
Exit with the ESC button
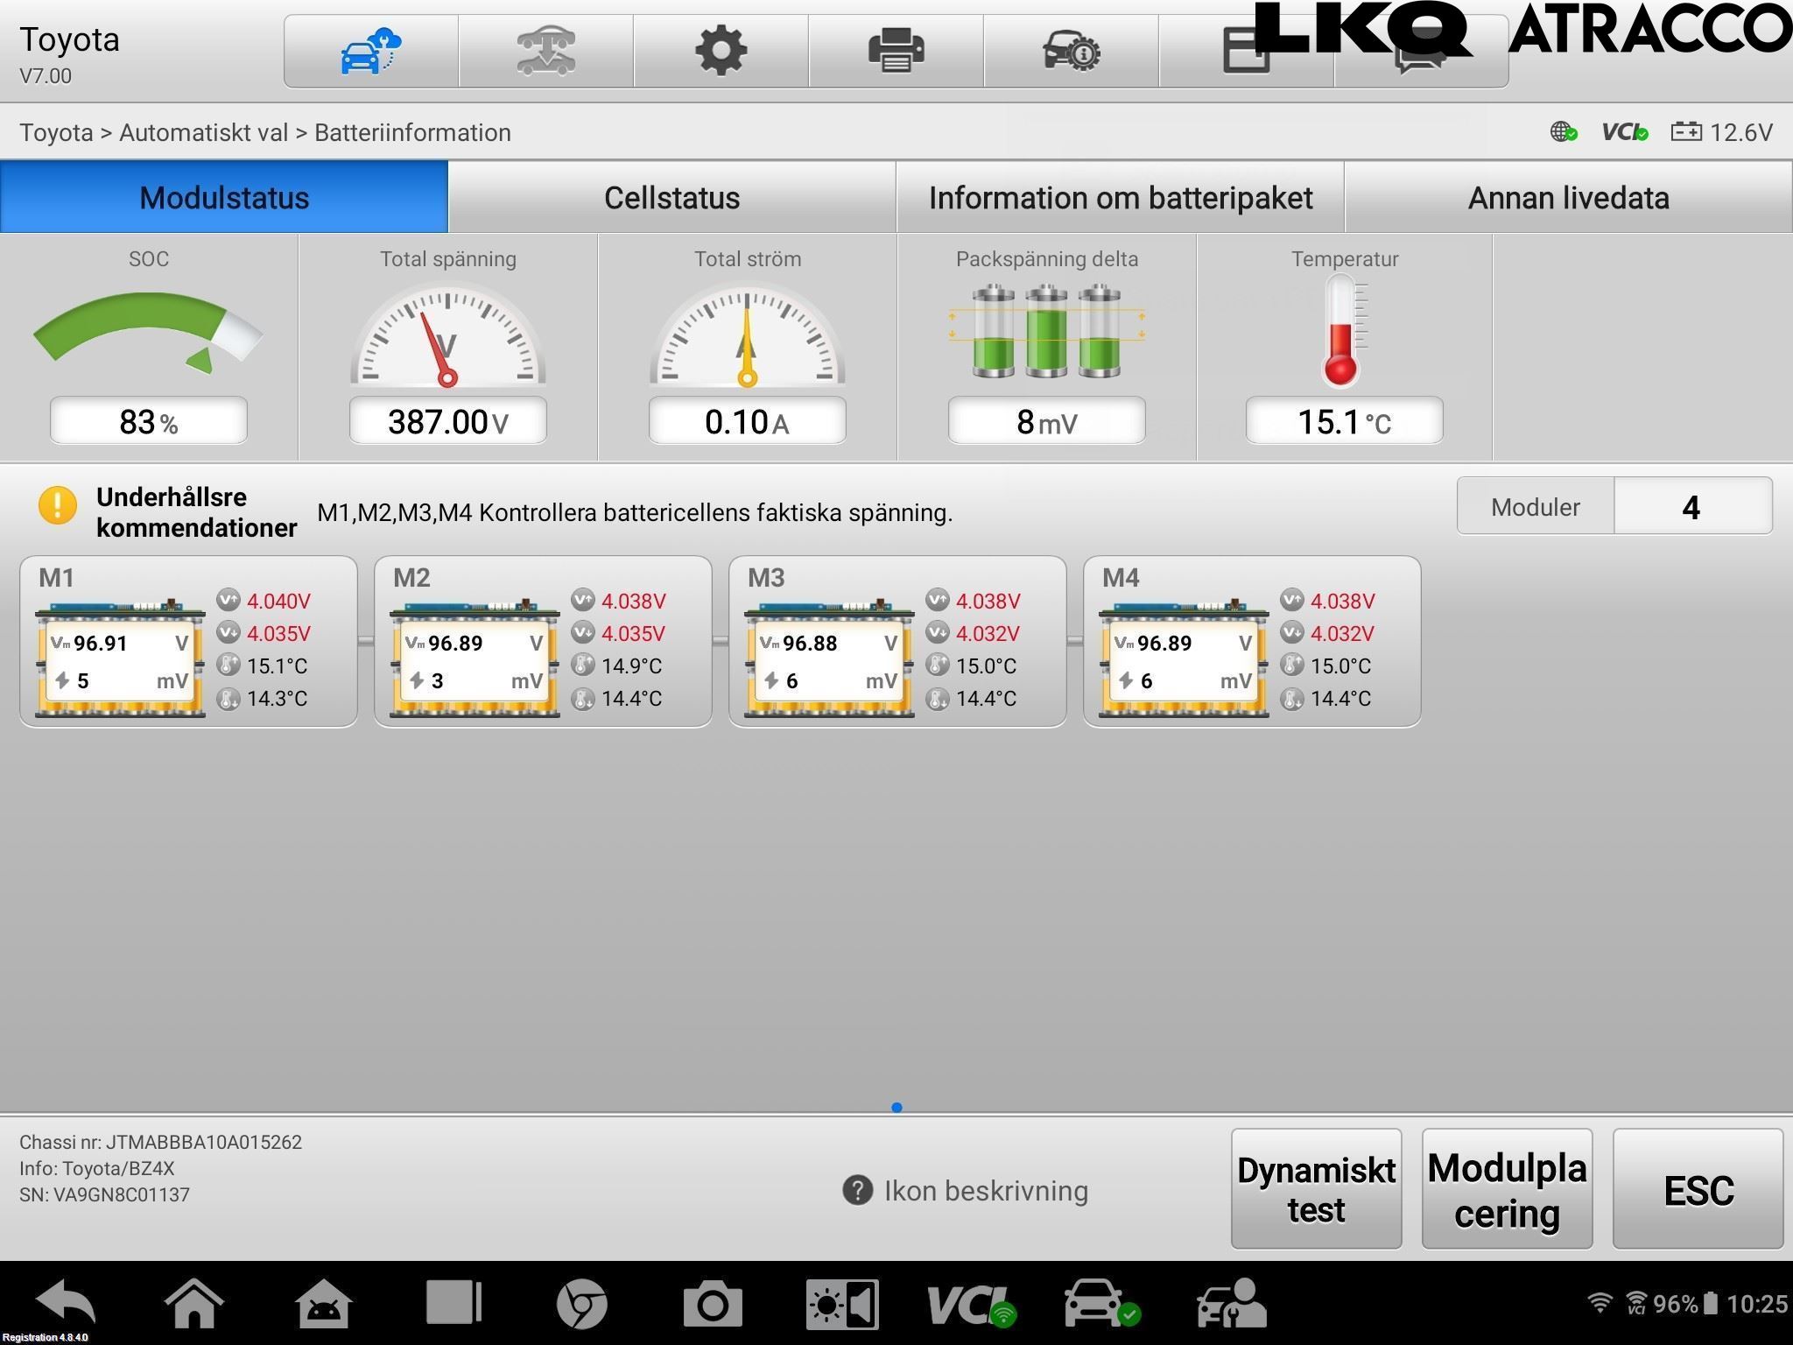1698,1188
